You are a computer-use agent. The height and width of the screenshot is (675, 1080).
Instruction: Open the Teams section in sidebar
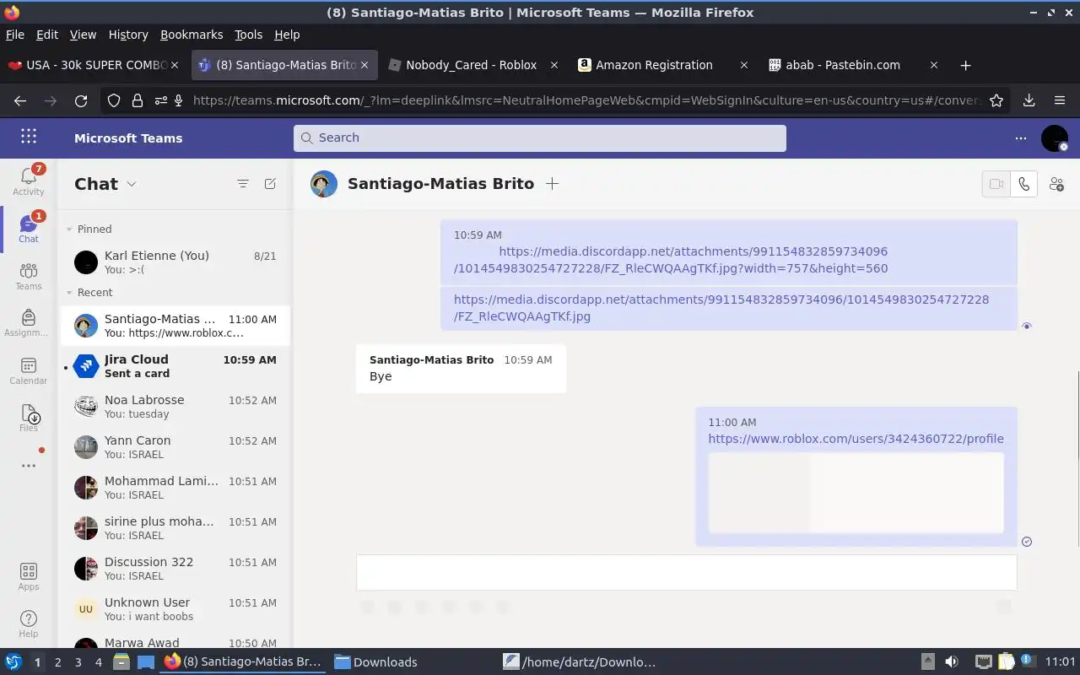28,276
